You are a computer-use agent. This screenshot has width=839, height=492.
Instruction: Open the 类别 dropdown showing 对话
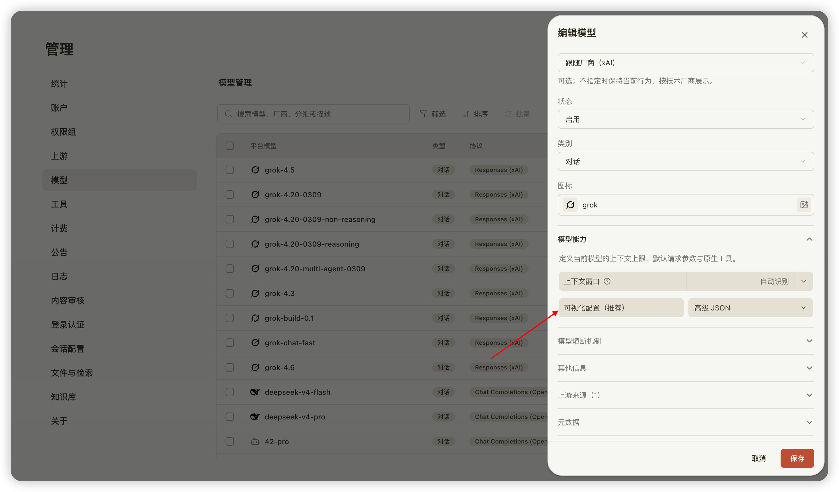[685, 161]
